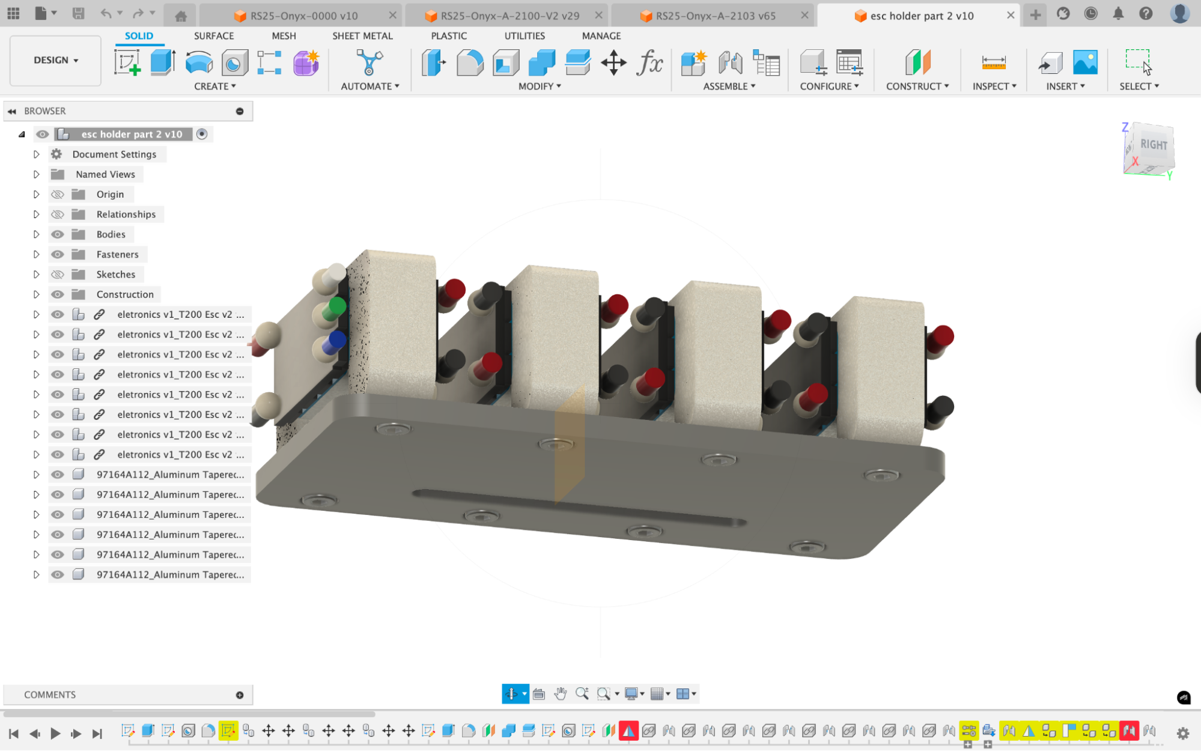Image resolution: width=1201 pixels, height=751 pixels.
Task: Hide the Fasteners folder
Action: coord(58,255)
